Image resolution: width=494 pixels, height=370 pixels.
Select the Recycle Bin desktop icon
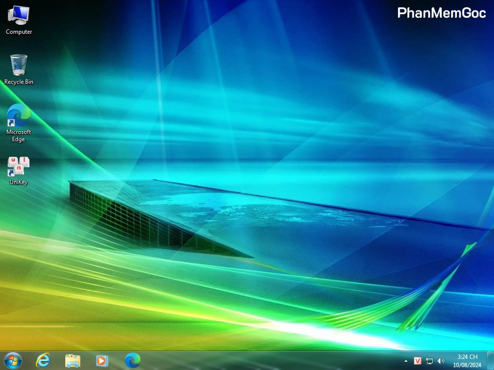(x=19, y=65)
